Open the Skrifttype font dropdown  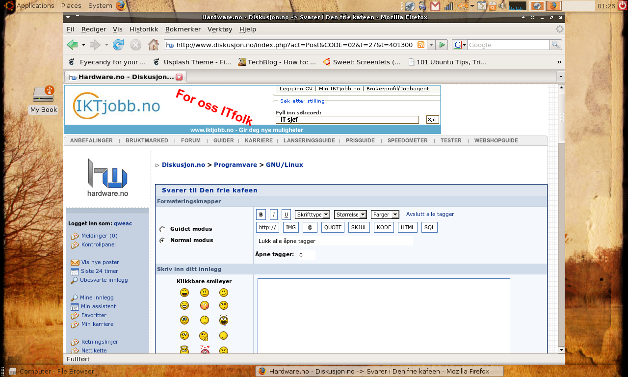click(313, 215)
